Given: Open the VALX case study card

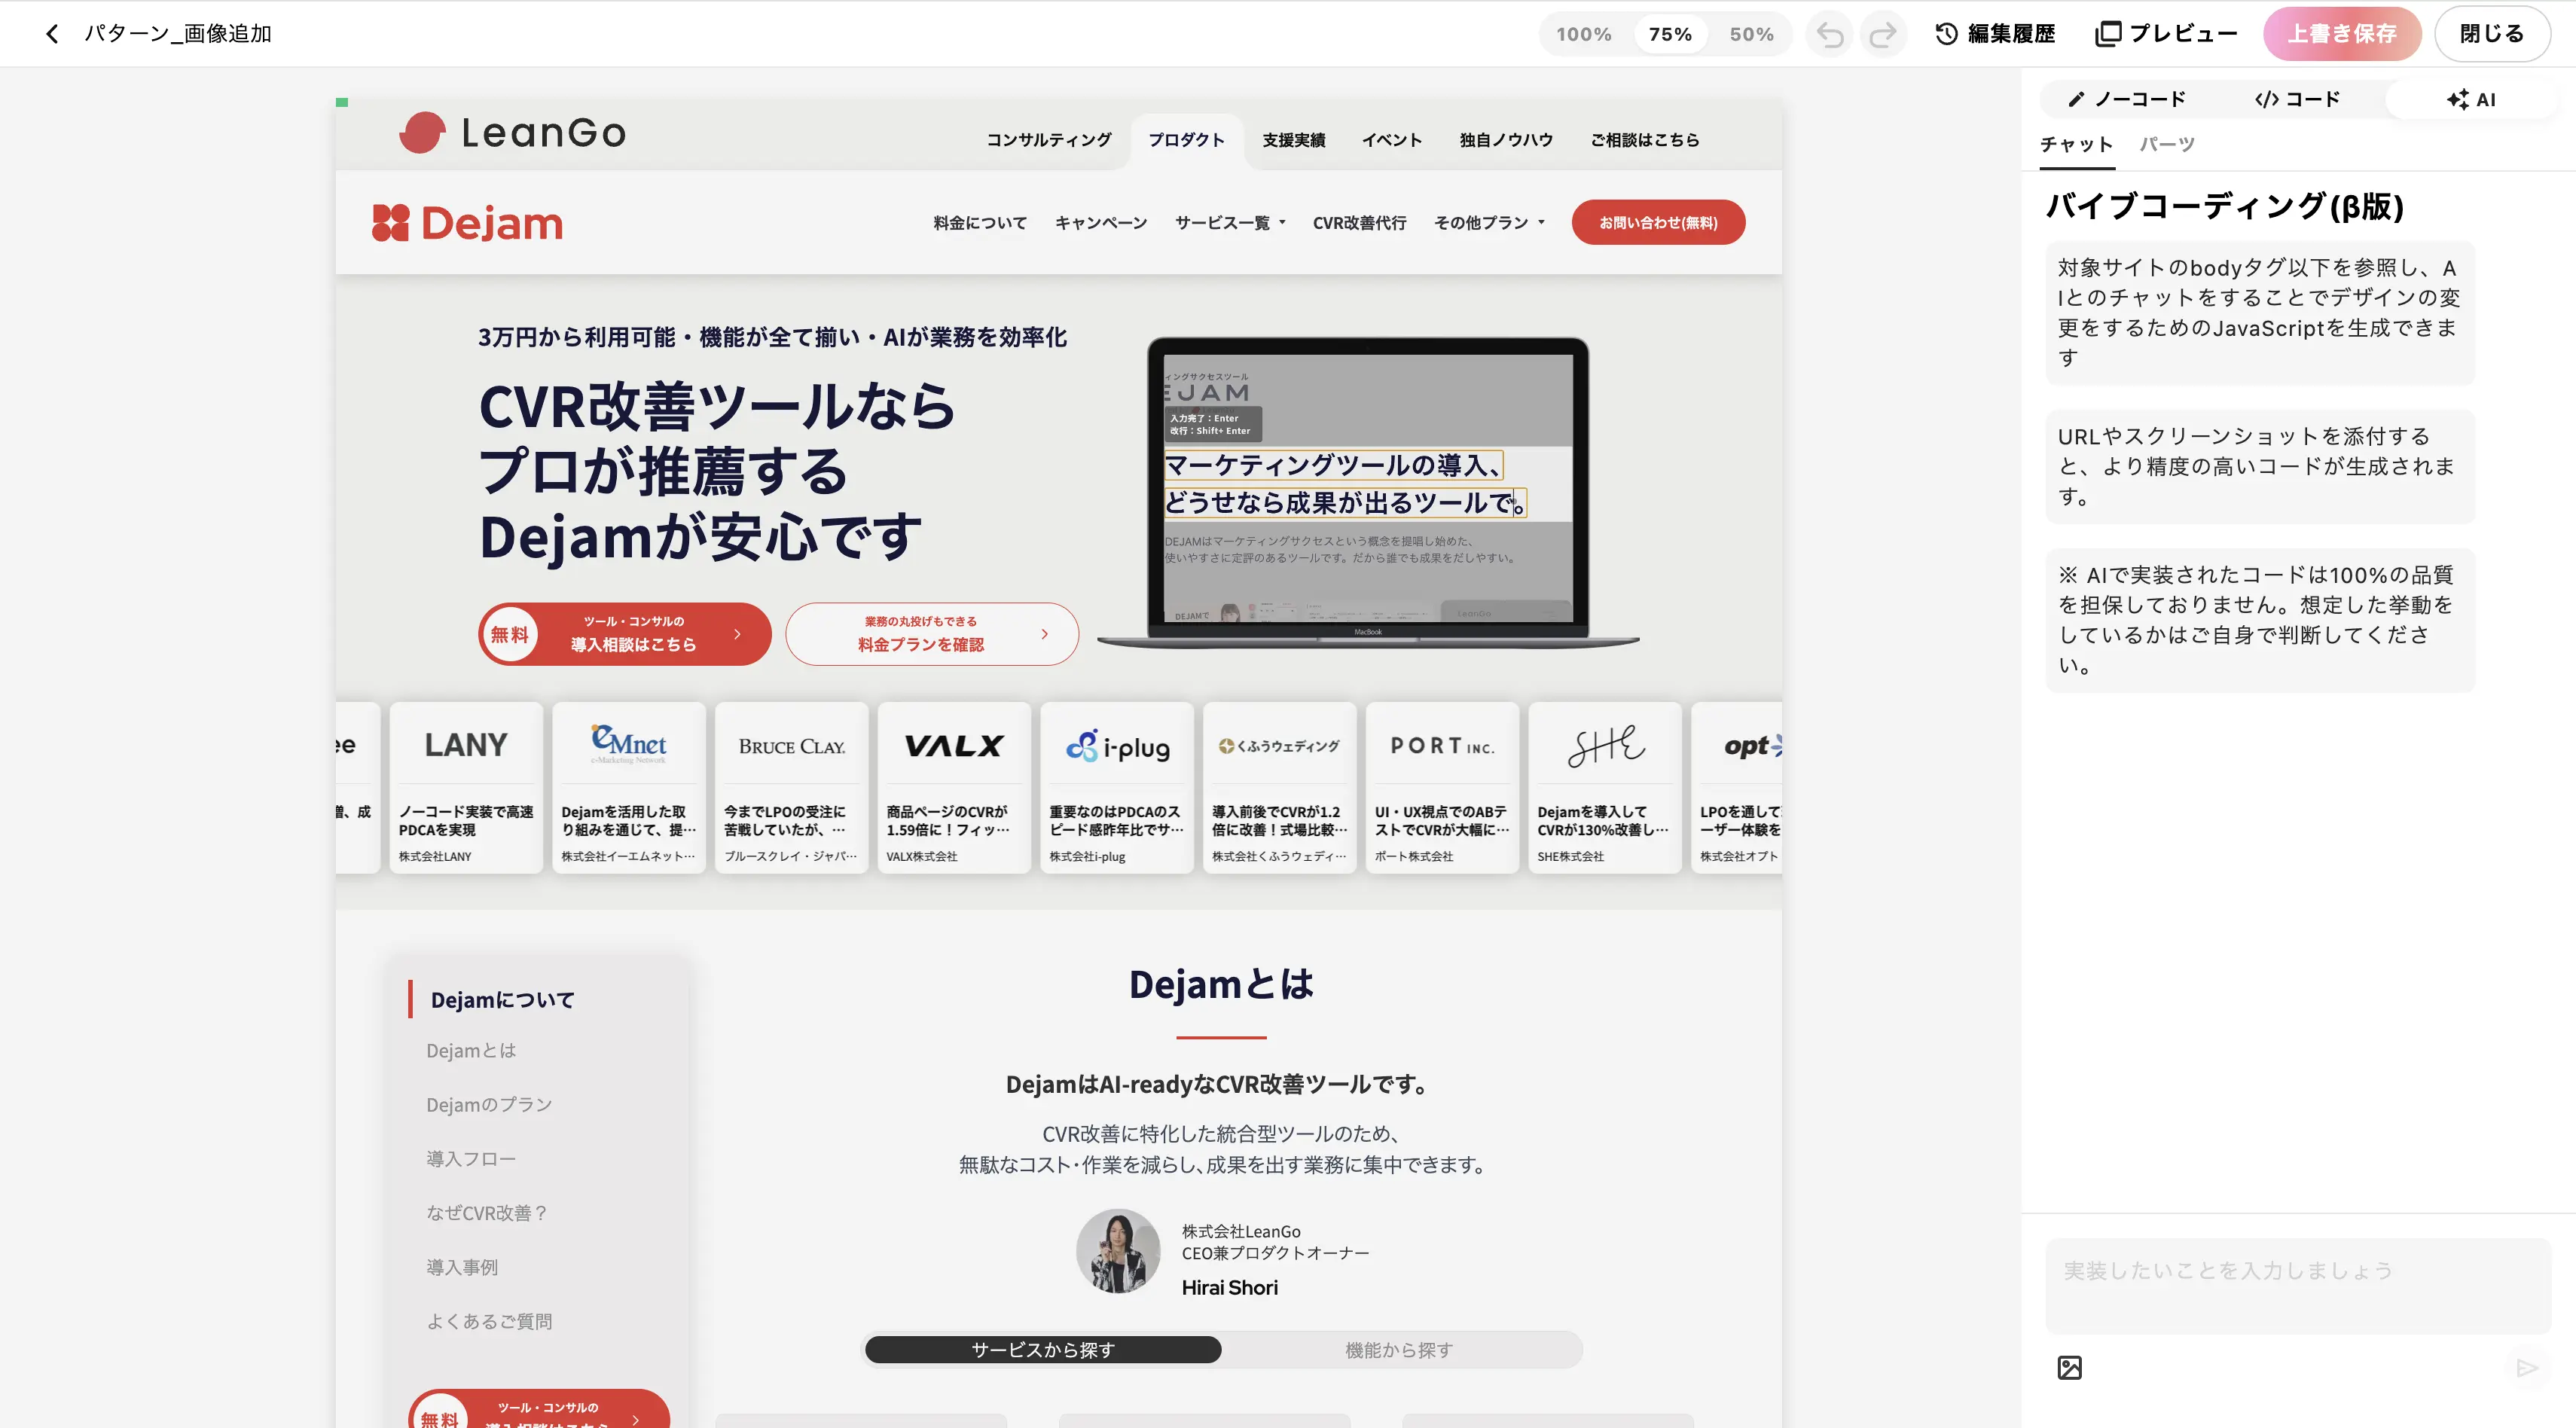Looking at the screenshot, I should click(x=954, y=787).
